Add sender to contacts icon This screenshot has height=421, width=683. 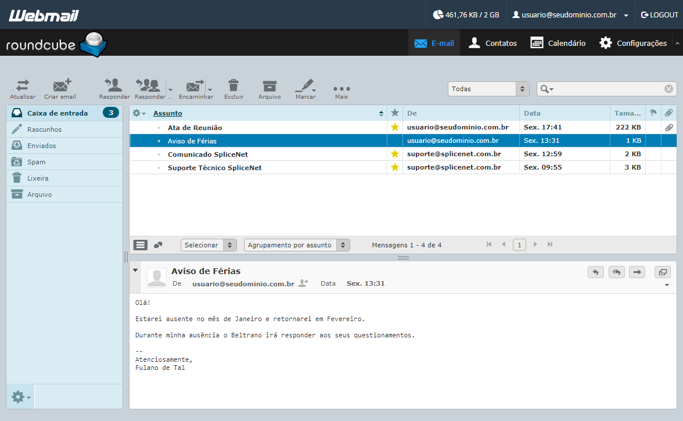click(303, 283)
